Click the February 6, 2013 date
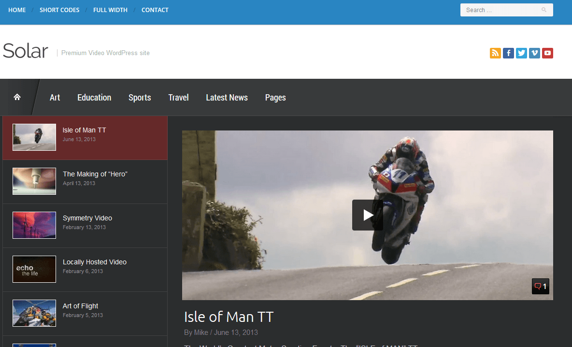 click(x=83, y=271)
